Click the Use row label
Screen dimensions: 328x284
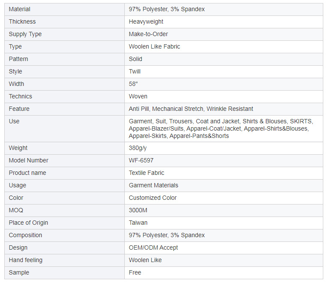[x=14, y=121]
